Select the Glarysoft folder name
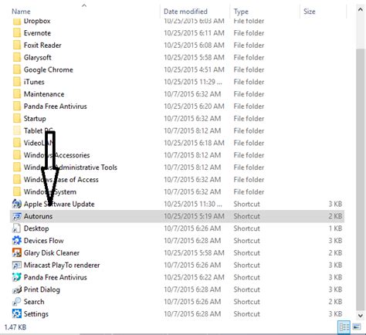 click(x=38, y=58)
